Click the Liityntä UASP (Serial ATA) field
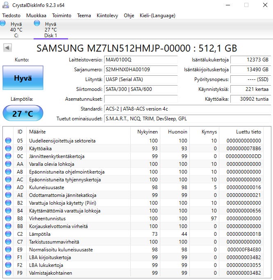Screen dimensions: 273x280 pos(141,79)
